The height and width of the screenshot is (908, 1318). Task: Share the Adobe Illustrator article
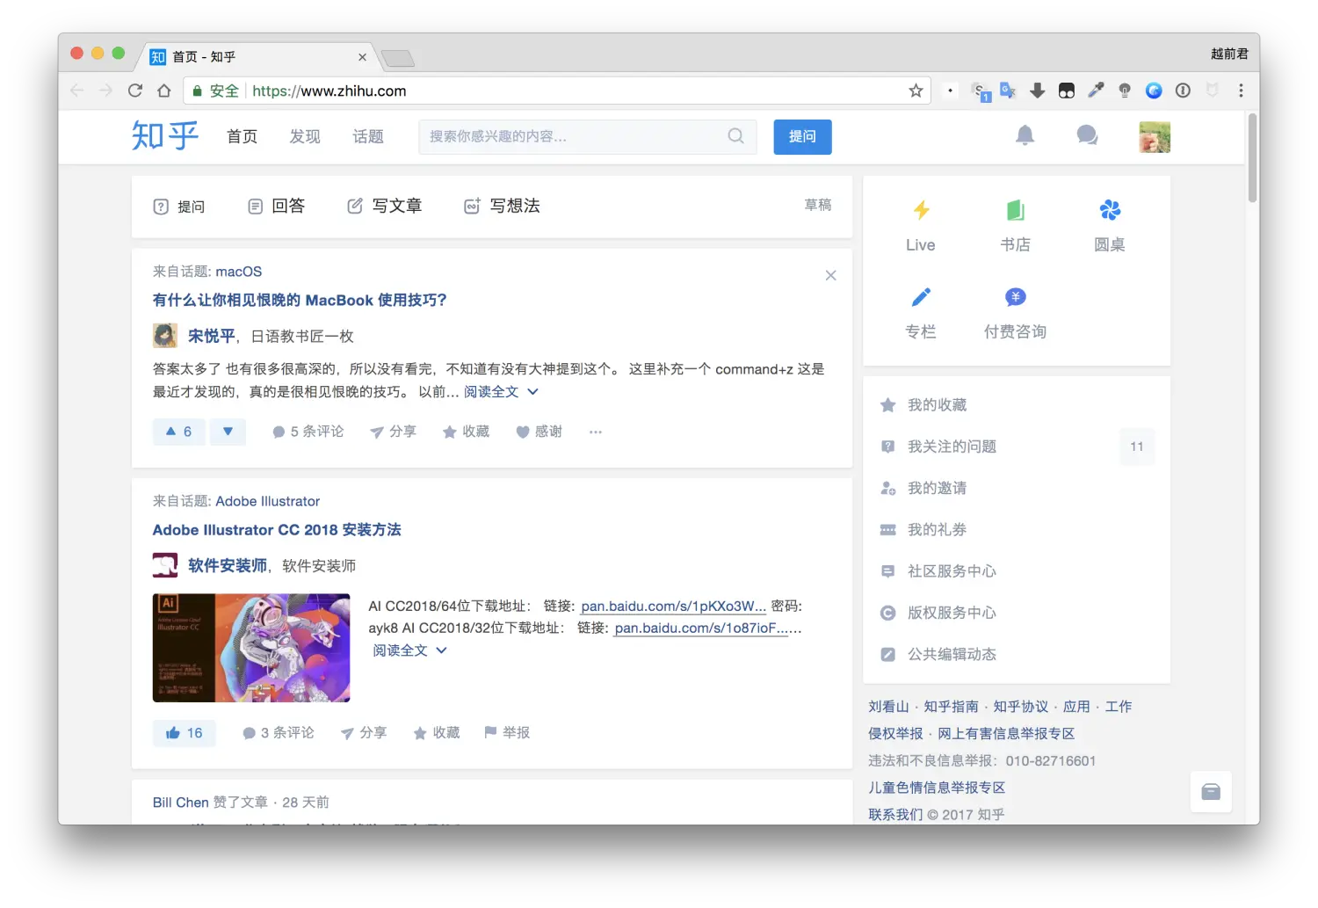pos(364,732)
